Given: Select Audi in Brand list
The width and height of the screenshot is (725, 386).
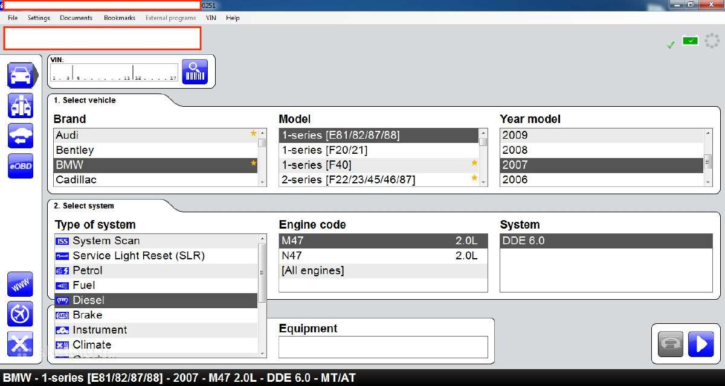Looking at the screenshot, I should pyautogui.click(x=156, y=135).
